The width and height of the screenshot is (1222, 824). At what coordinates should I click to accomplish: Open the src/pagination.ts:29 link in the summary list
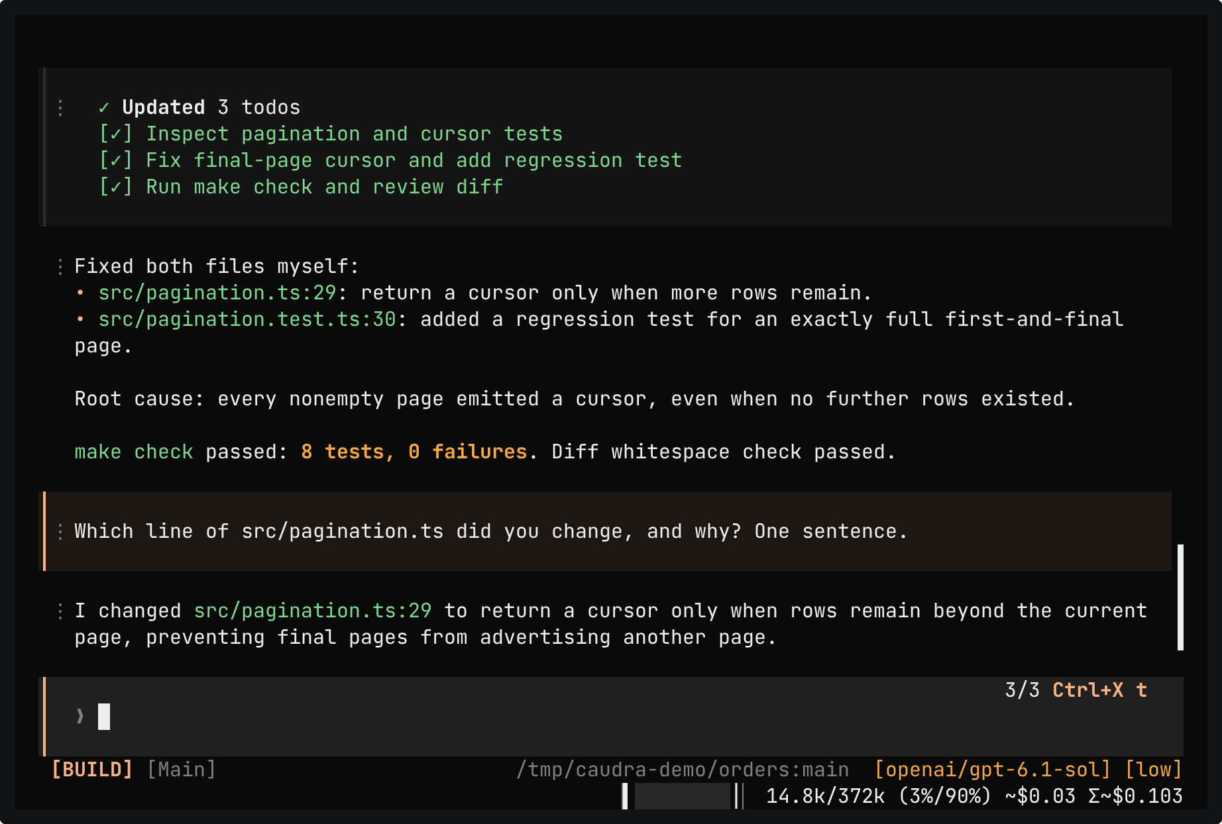pyautogui.click(x=217, y=293)
